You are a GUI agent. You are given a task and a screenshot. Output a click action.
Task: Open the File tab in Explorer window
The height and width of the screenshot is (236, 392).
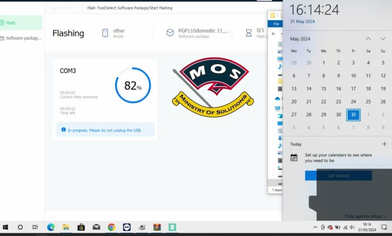click(x=276, y=24)
